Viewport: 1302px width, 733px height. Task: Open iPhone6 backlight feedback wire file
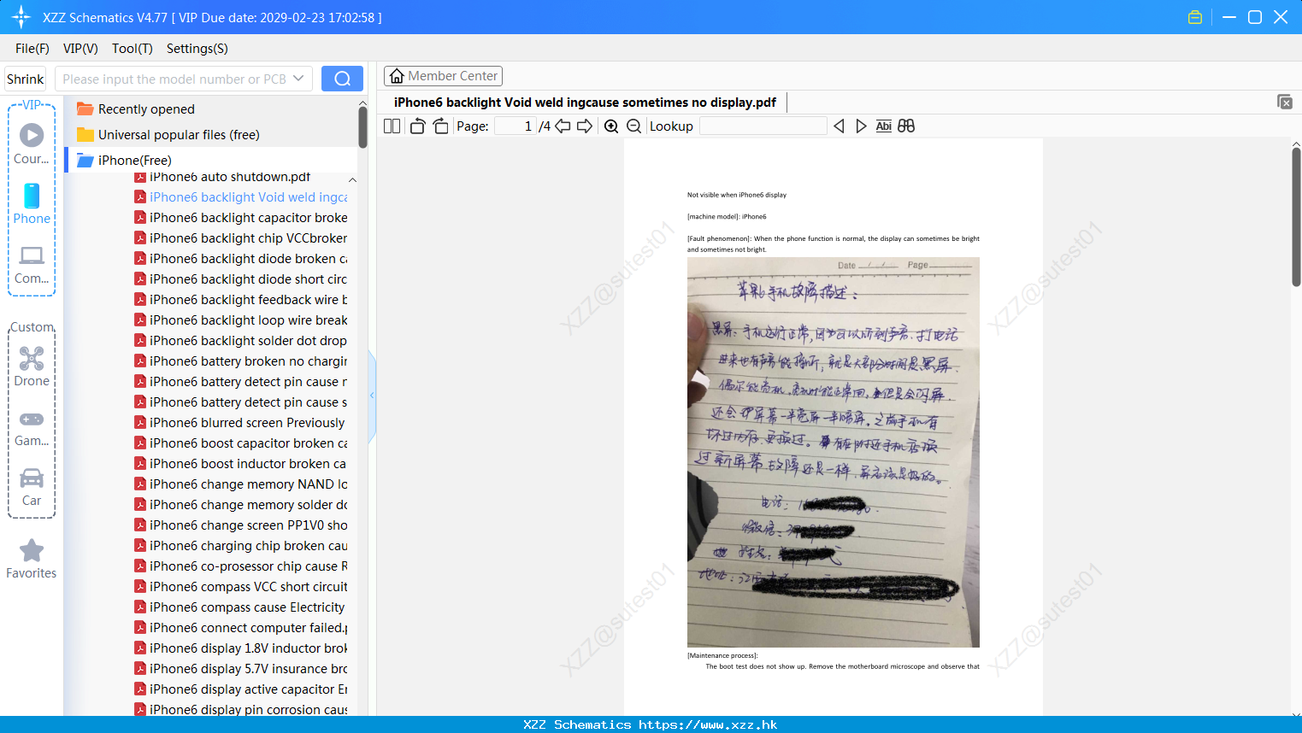pos(241,300)
